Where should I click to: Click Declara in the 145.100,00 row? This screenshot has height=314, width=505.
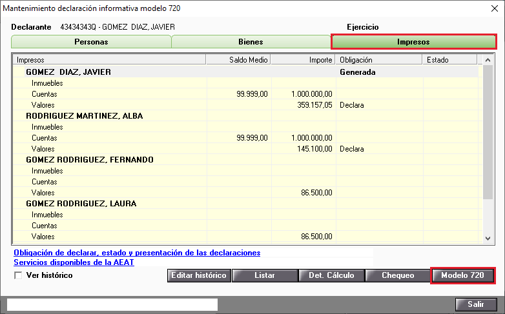[x=352, y=149]
